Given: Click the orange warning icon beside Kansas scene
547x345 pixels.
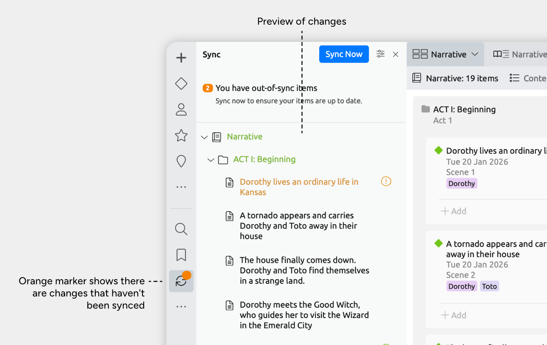Looking at the screenshot, I should [386, 181].
